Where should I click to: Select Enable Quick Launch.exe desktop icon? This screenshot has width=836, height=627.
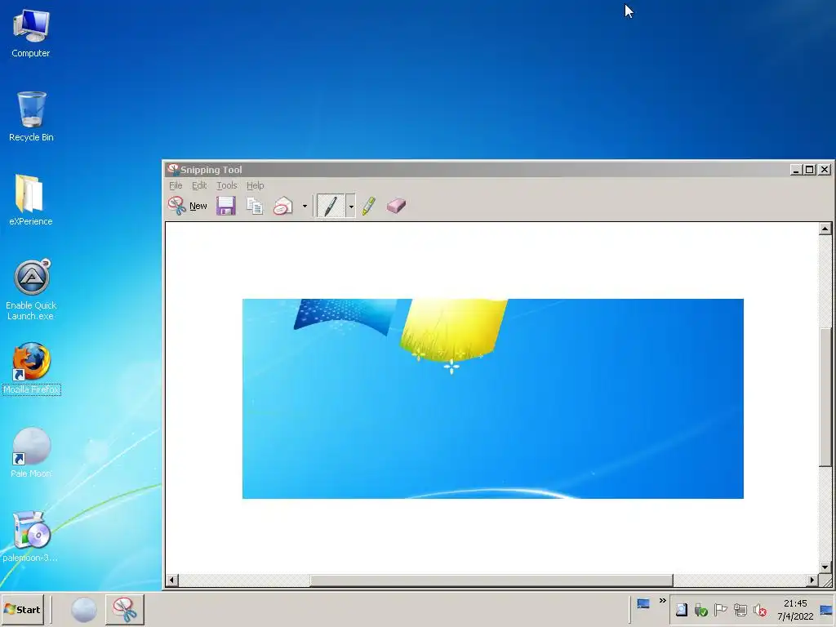[31, 290]
